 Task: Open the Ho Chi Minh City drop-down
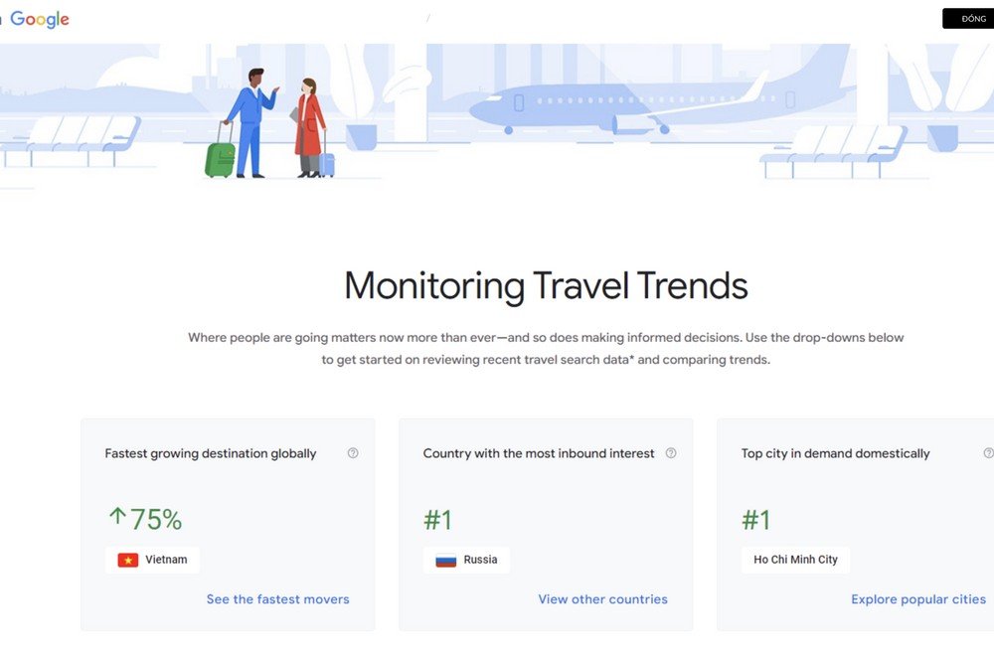[795, 560]
